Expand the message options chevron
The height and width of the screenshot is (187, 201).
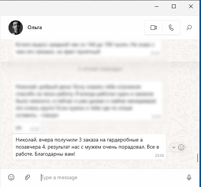click(174, 147)
